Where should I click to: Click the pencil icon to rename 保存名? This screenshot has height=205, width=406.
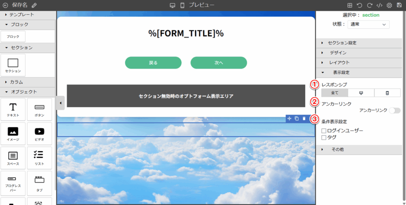point(34,5)
